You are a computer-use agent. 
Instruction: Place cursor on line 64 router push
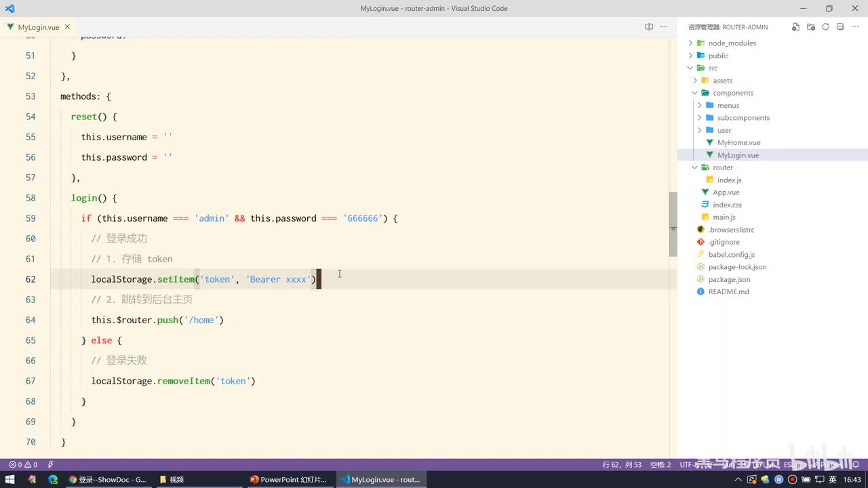coord(157,320)
